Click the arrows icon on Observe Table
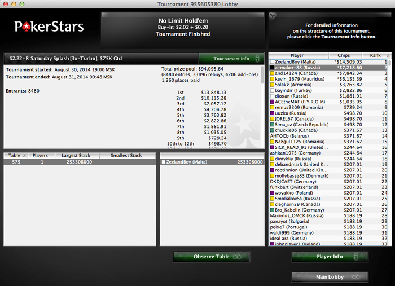The height and width of the screenshot is (286, 395). pyautogui.click(x=238, y=257)
